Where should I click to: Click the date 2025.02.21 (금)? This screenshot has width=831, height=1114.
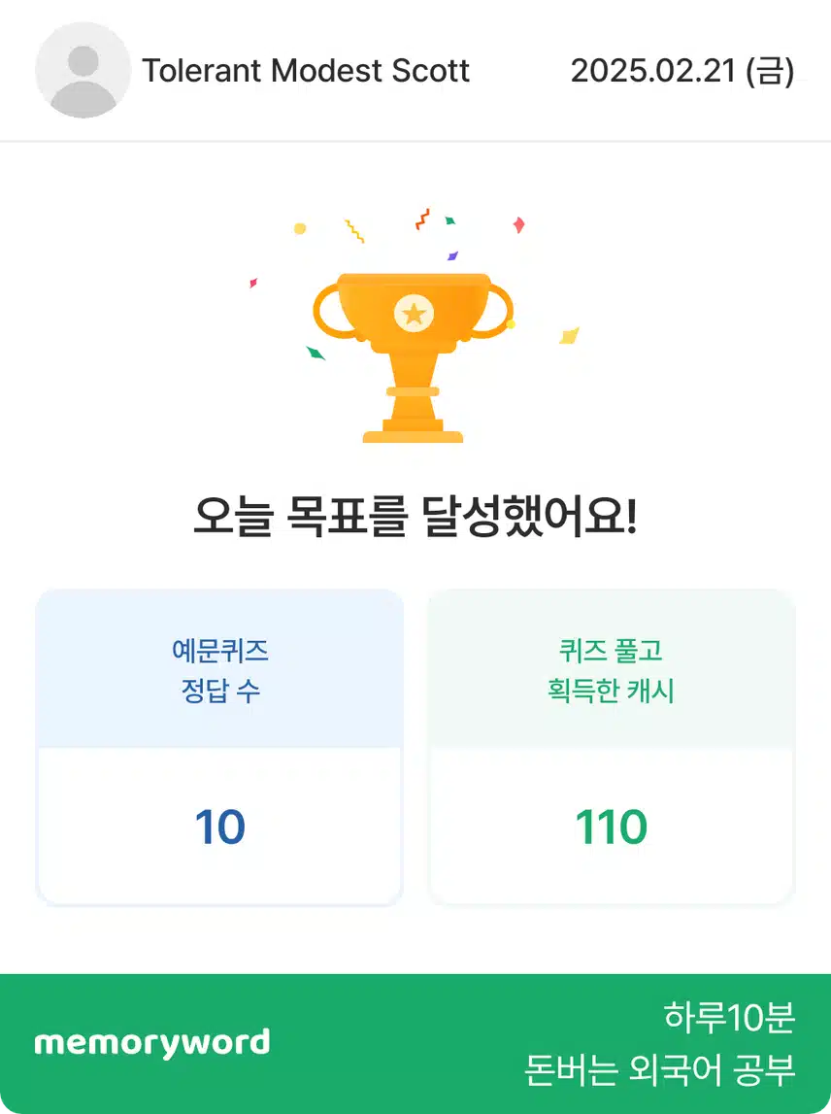pyautogui.click(x=682, y=71)
